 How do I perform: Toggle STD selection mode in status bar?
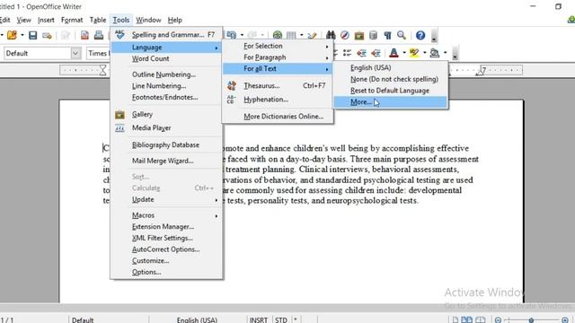tap(281, 319)
